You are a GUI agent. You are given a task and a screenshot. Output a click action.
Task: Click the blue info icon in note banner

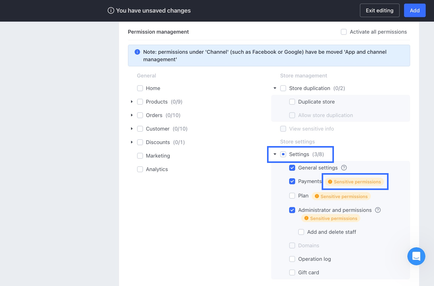[137, 52]
